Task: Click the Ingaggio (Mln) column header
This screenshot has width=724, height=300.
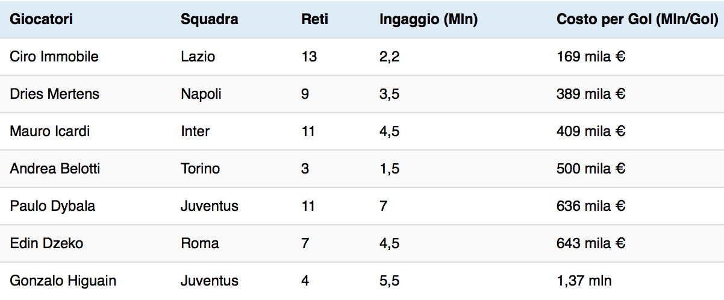Action: click(x=428, y=19)
